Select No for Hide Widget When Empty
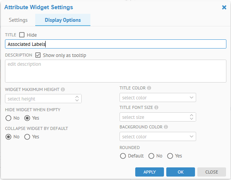The image size is (231, 180). click(8, 118)
